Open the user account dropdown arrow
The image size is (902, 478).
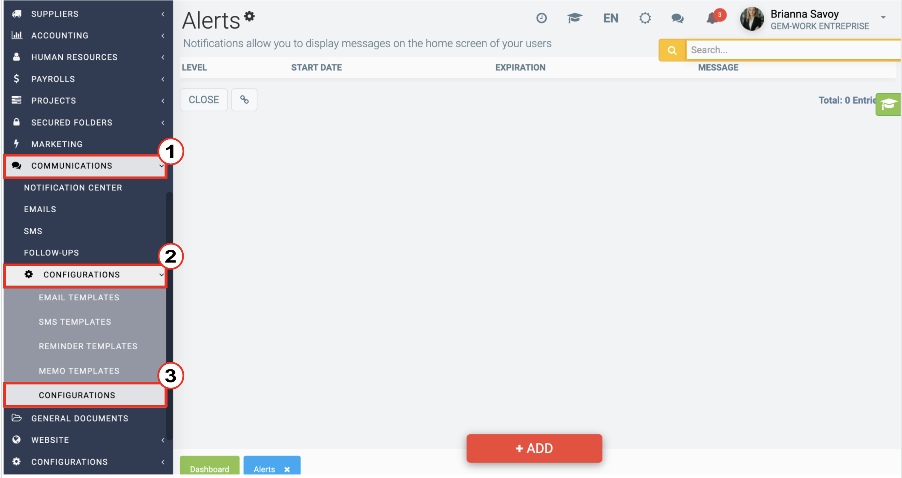883,17
